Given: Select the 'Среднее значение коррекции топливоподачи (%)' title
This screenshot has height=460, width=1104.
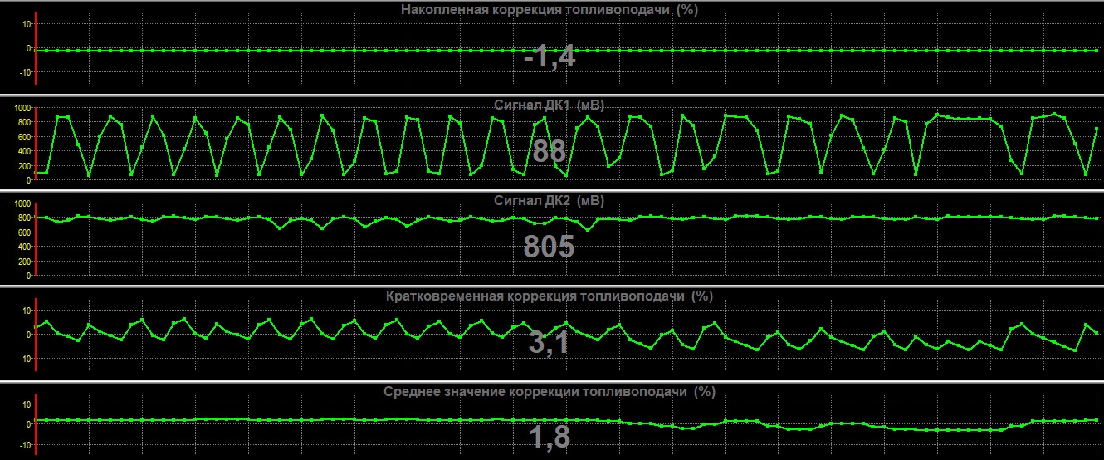Looking at the screenshot, I should point(550,391).
